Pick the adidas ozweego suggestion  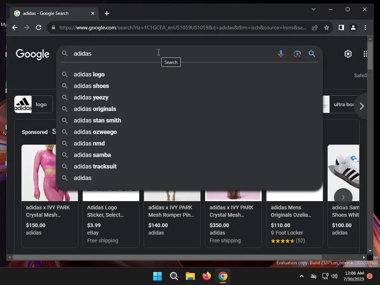tap(189, 132)
